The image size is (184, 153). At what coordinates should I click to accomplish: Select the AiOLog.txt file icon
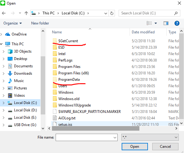[x=55, y=118]
